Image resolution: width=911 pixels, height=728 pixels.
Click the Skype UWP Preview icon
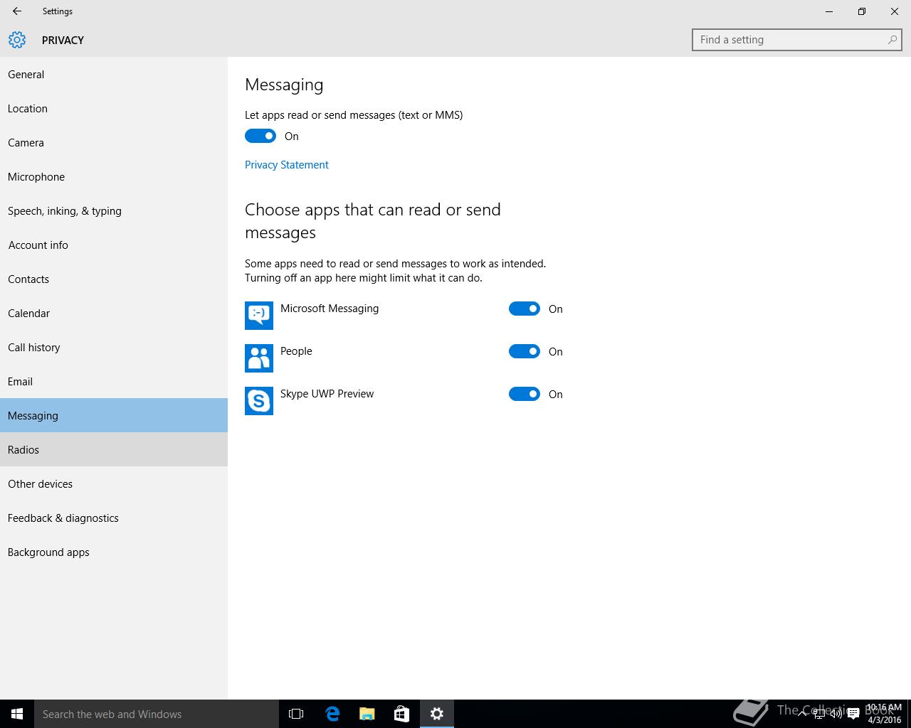[259, 401]
